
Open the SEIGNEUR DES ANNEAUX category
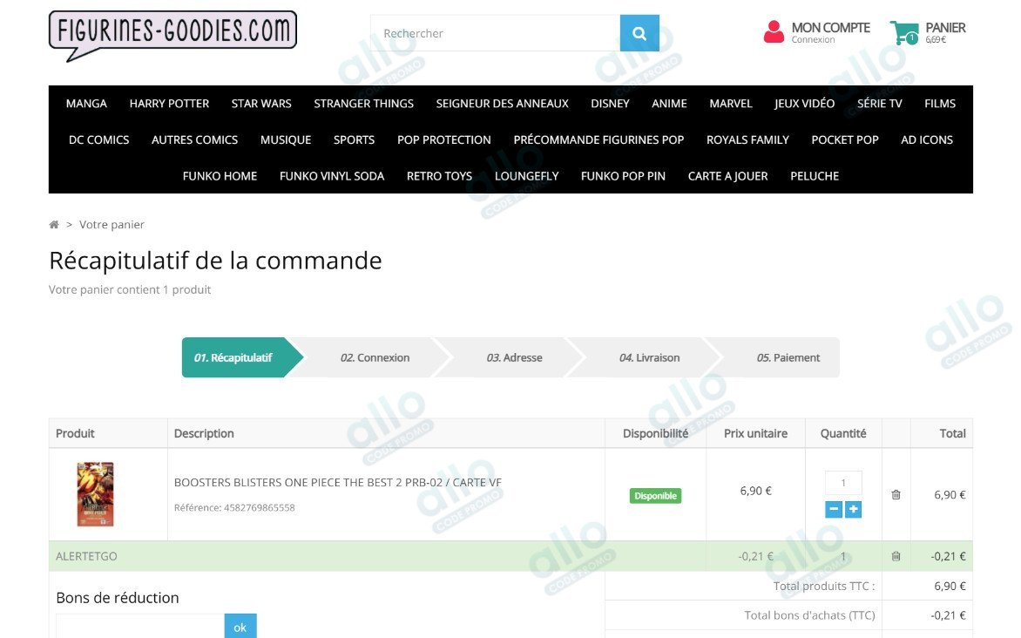coord(502,104)
